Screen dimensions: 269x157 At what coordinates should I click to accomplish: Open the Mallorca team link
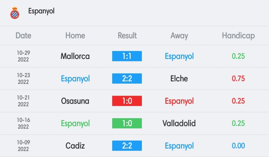(75, 56)
